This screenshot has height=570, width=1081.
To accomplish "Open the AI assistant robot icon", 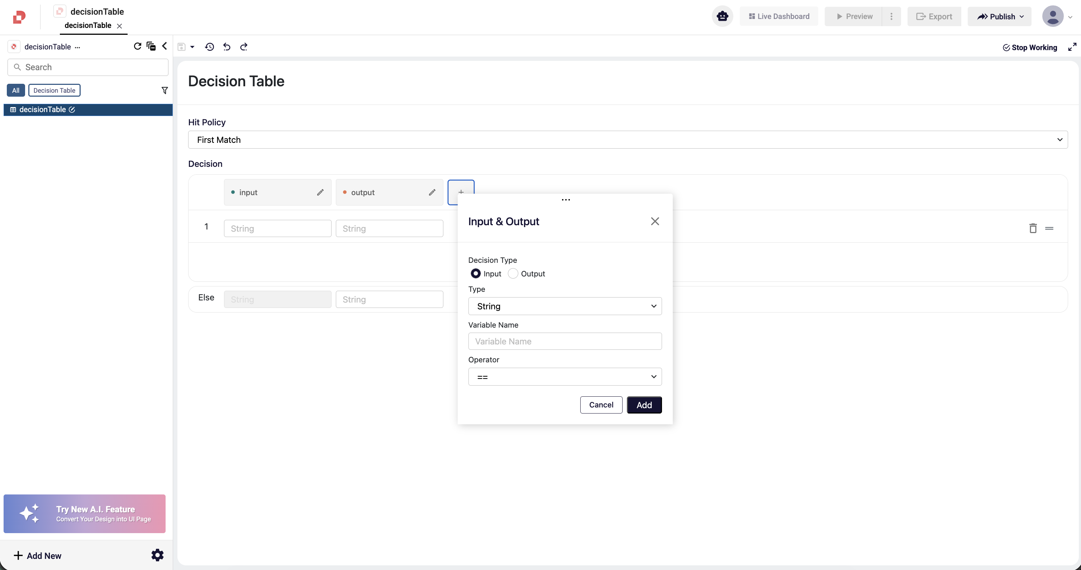I will [x=722, y=16].
